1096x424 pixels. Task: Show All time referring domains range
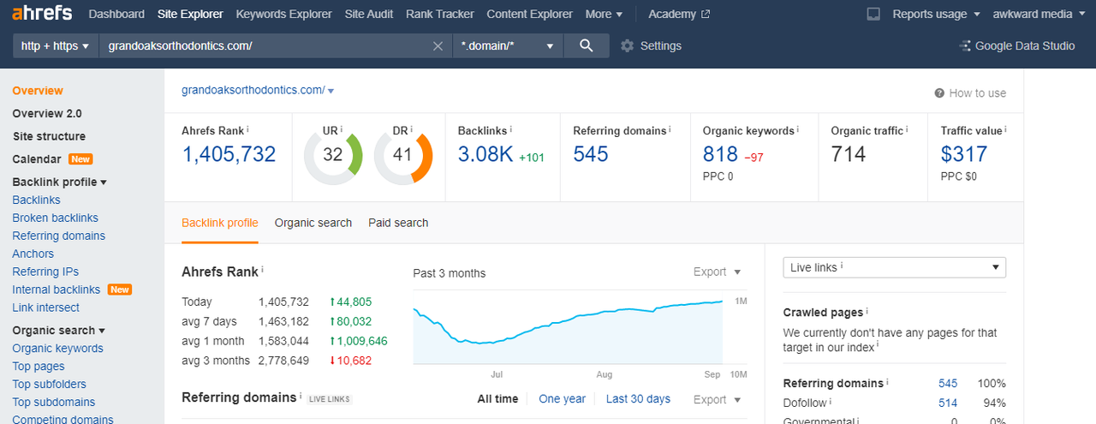(497, 399)
